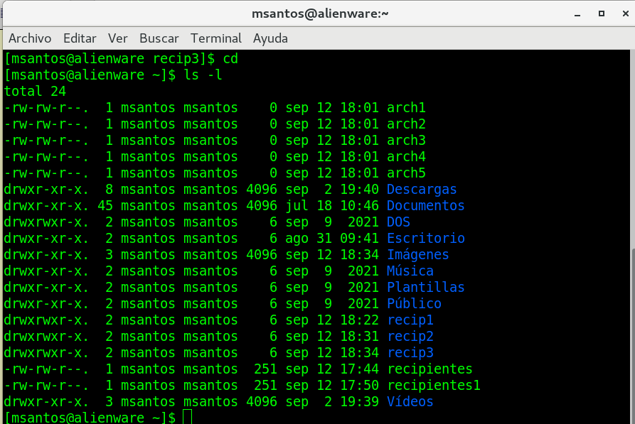Click the arch1 file name
This screenshot has height=424, width=635.
pyautogui.click(x=406, y=108)
